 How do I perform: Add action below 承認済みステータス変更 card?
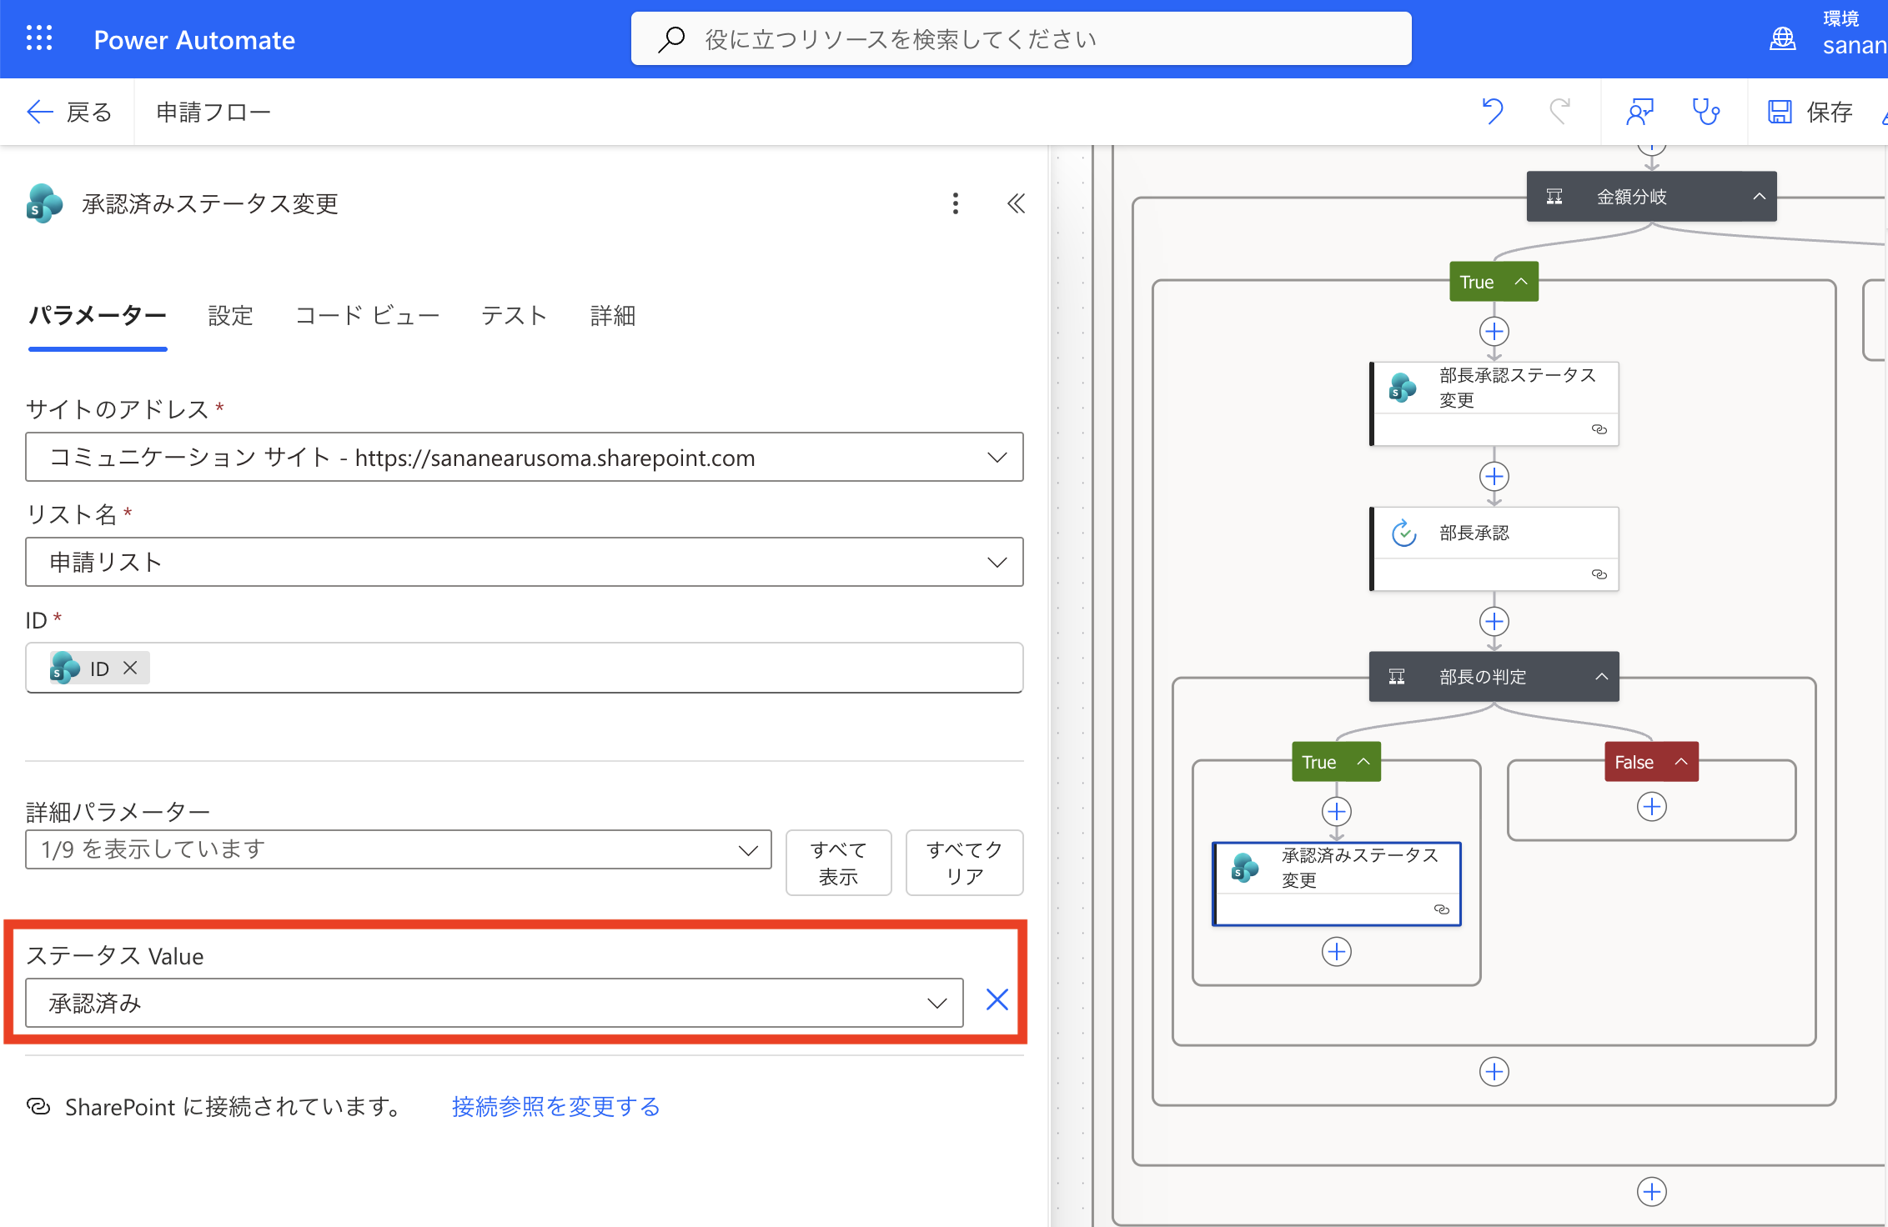[x=1337, y=952]
